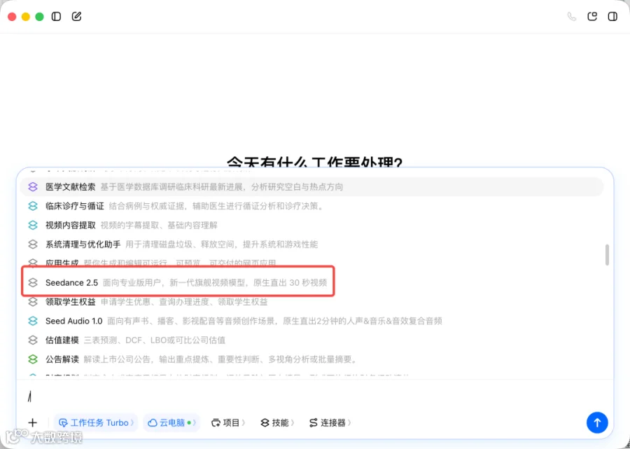This screenshot has width=630, height=449.
Task: Focus the message input field
Action: point(315,397)
